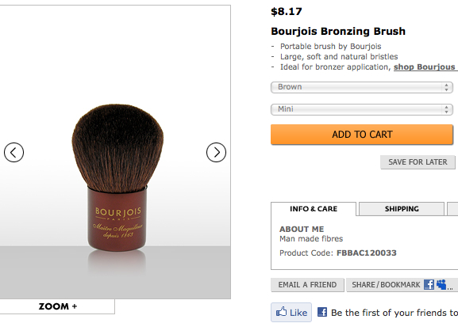Click the EMAIL A FRIEND button
The width and height of the screenshot is (458, 323).
(307, 284)
